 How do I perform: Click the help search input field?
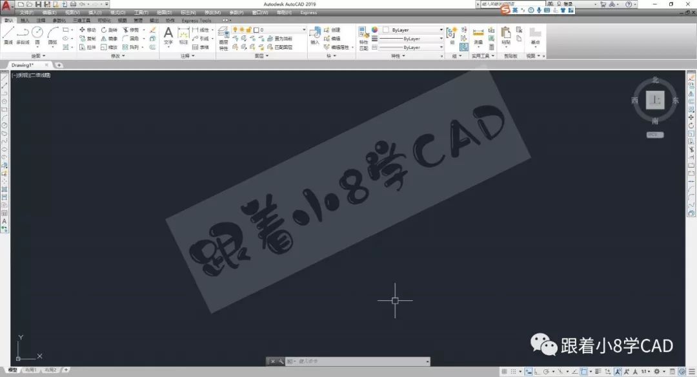[512, 4]
